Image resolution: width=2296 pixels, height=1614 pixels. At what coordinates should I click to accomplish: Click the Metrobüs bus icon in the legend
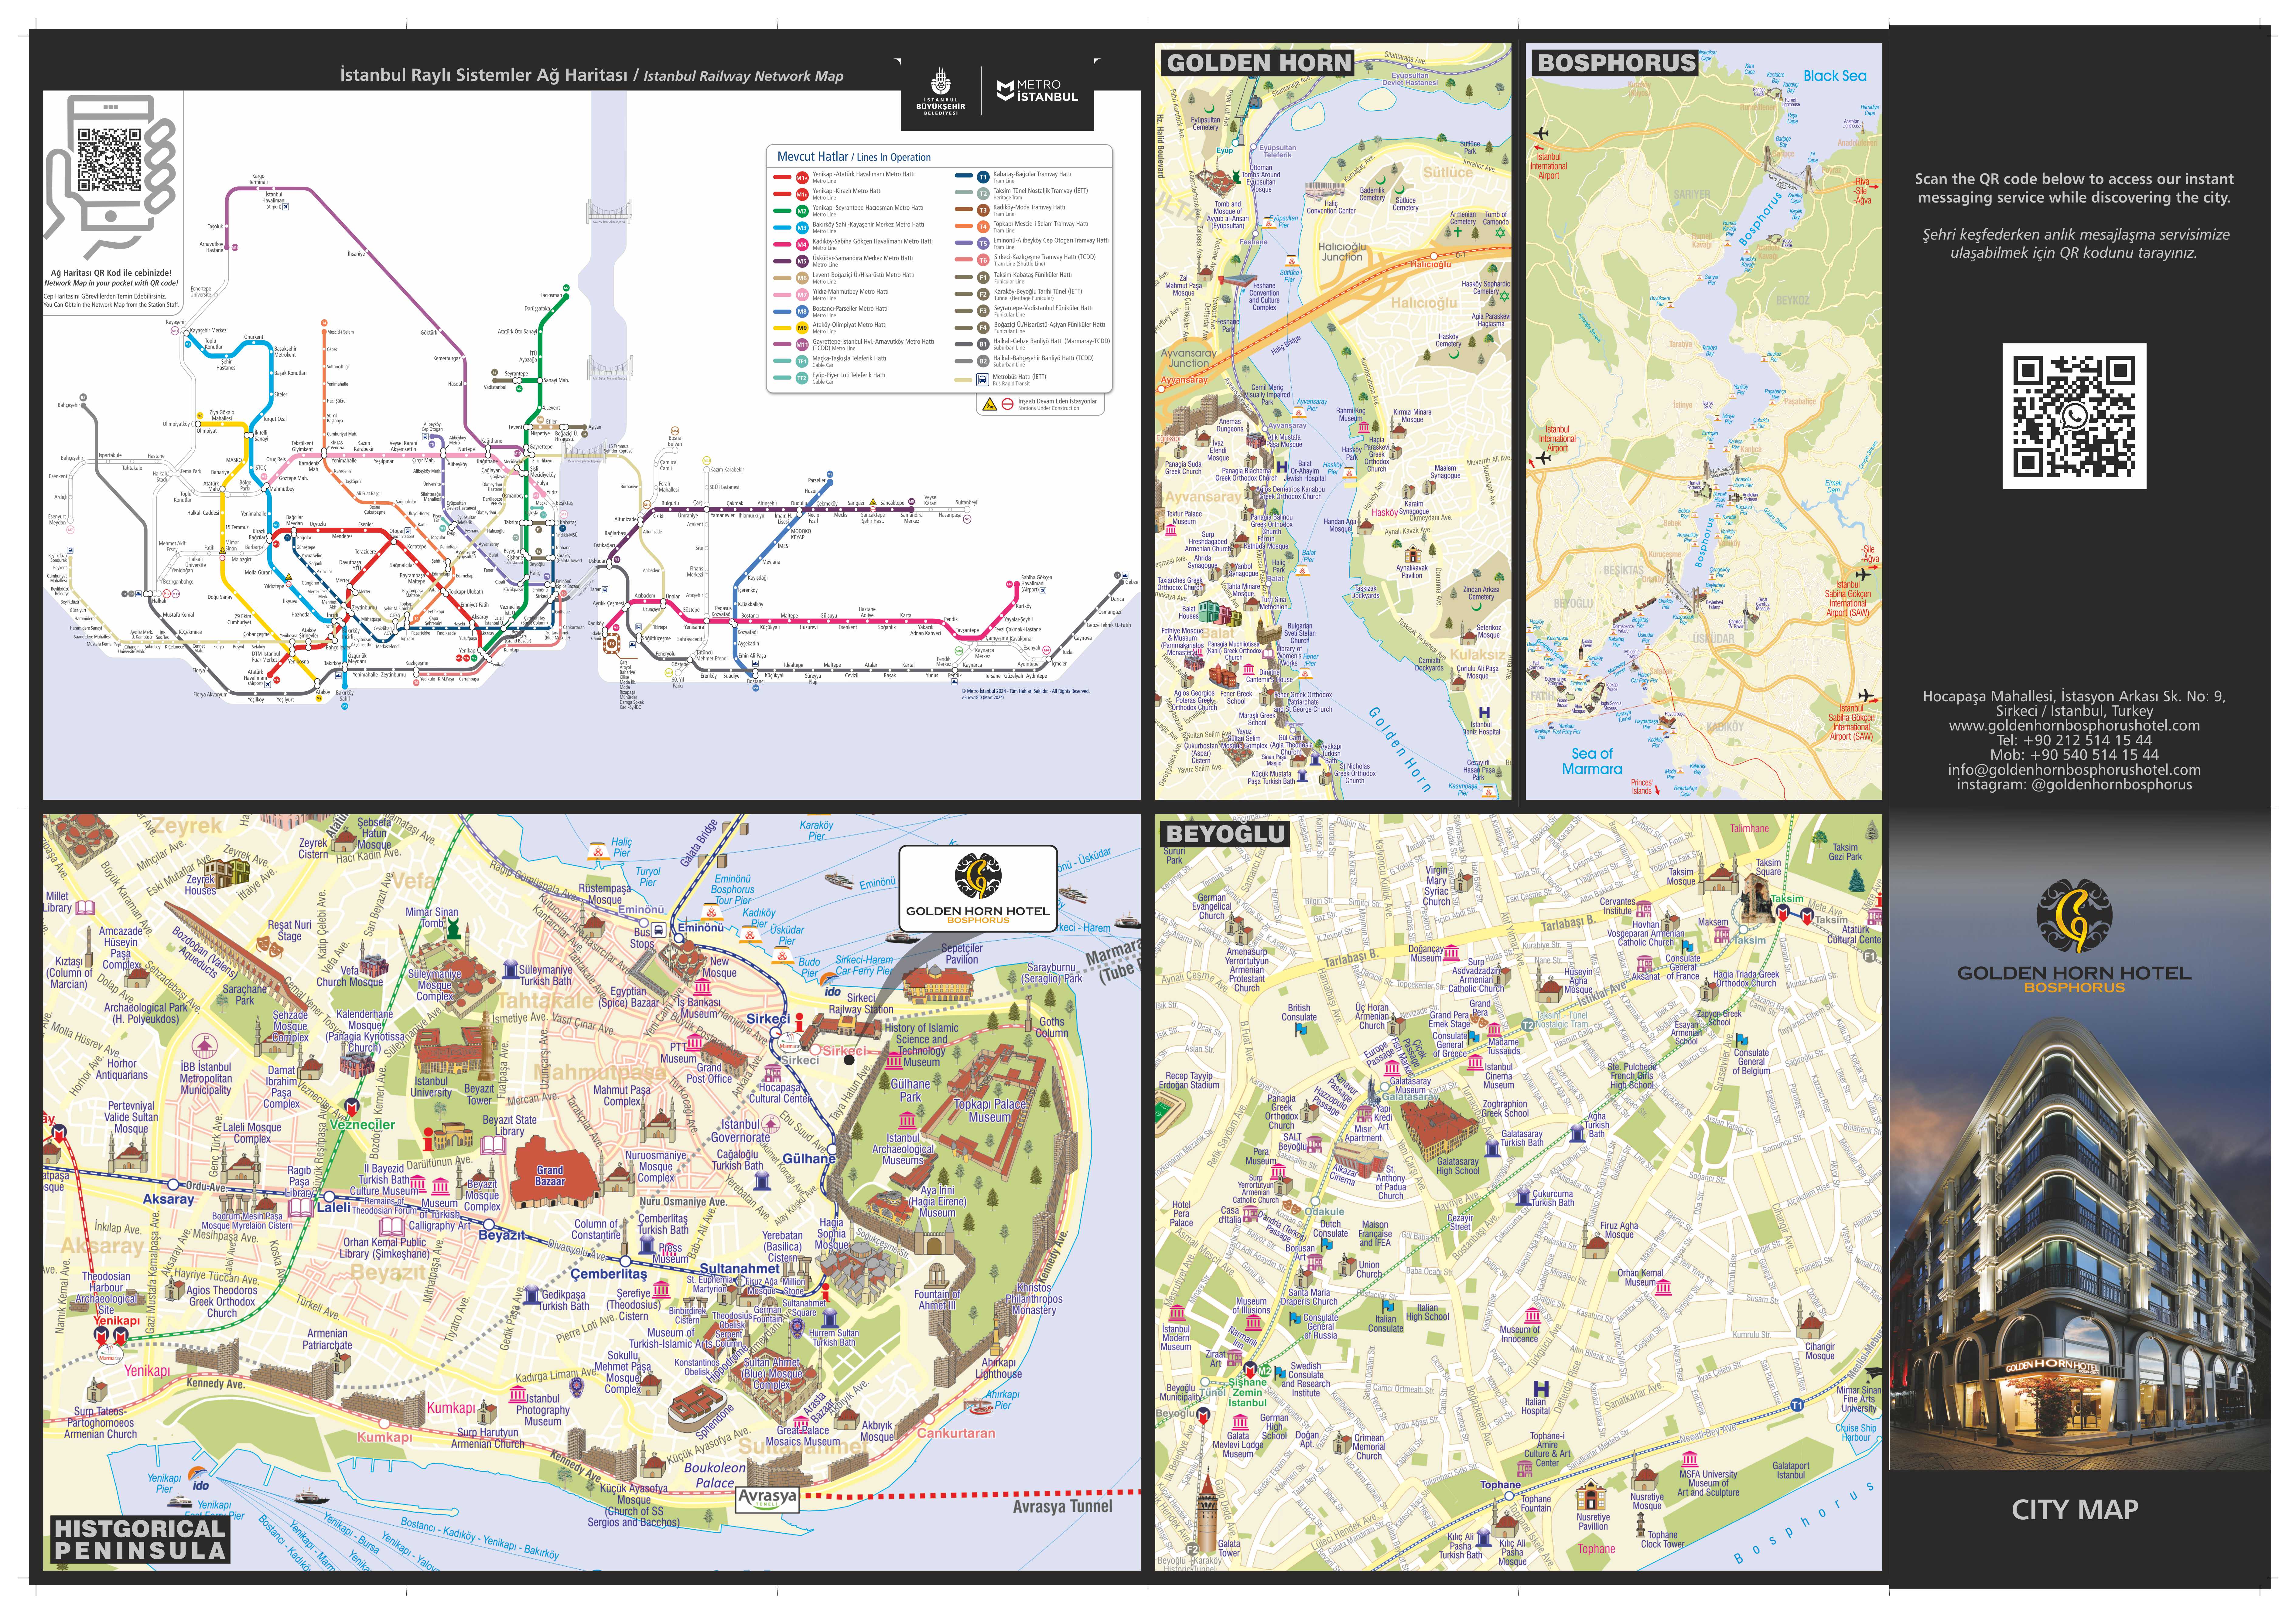click(x=983, y=380)
